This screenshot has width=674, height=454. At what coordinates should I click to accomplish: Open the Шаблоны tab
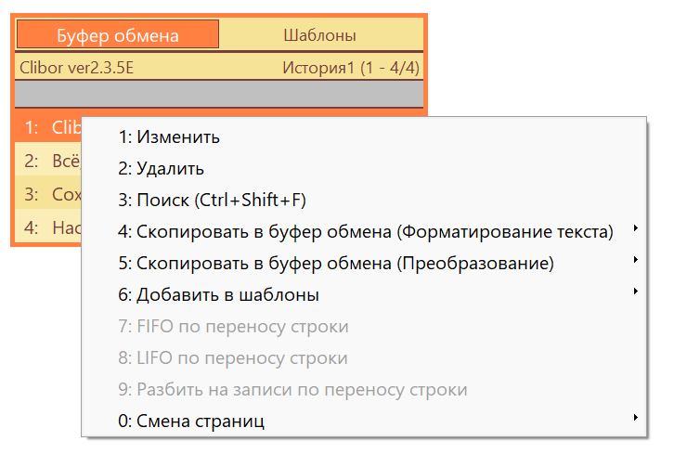pos(321,35)
